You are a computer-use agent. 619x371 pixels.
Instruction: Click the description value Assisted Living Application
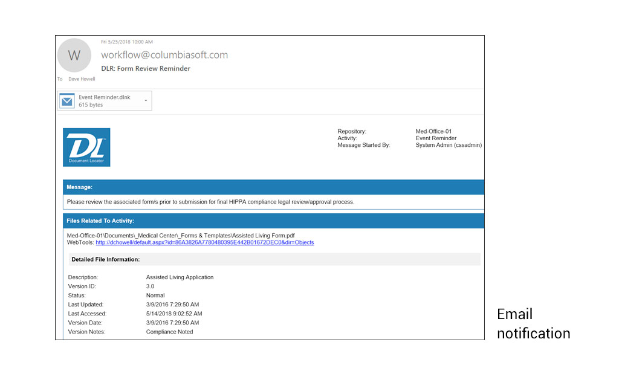180,277
